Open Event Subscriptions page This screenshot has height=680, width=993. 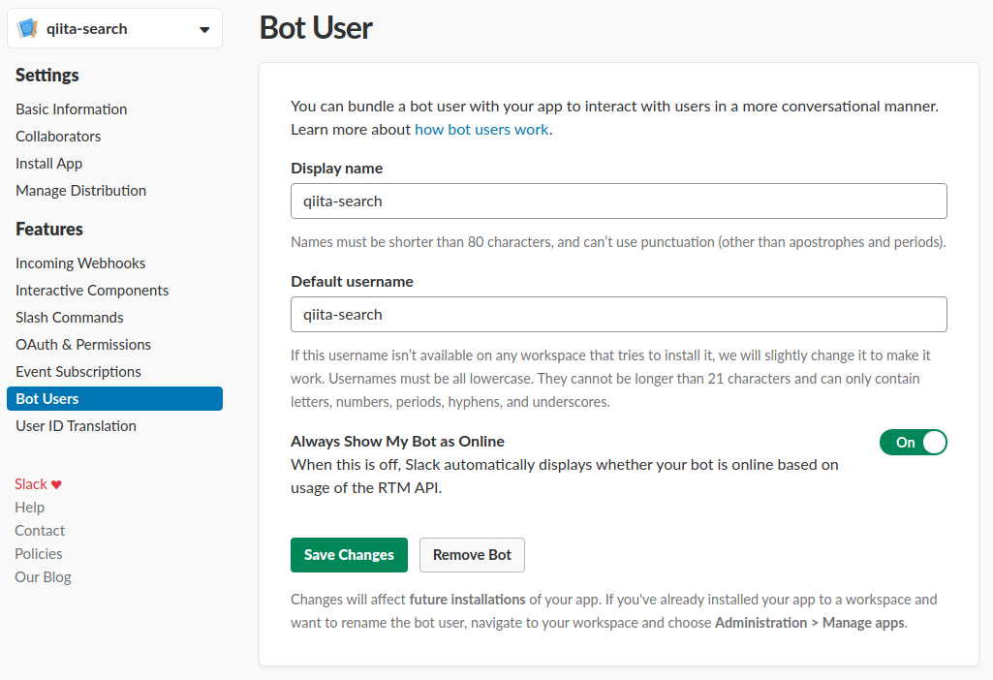point(78,372)
